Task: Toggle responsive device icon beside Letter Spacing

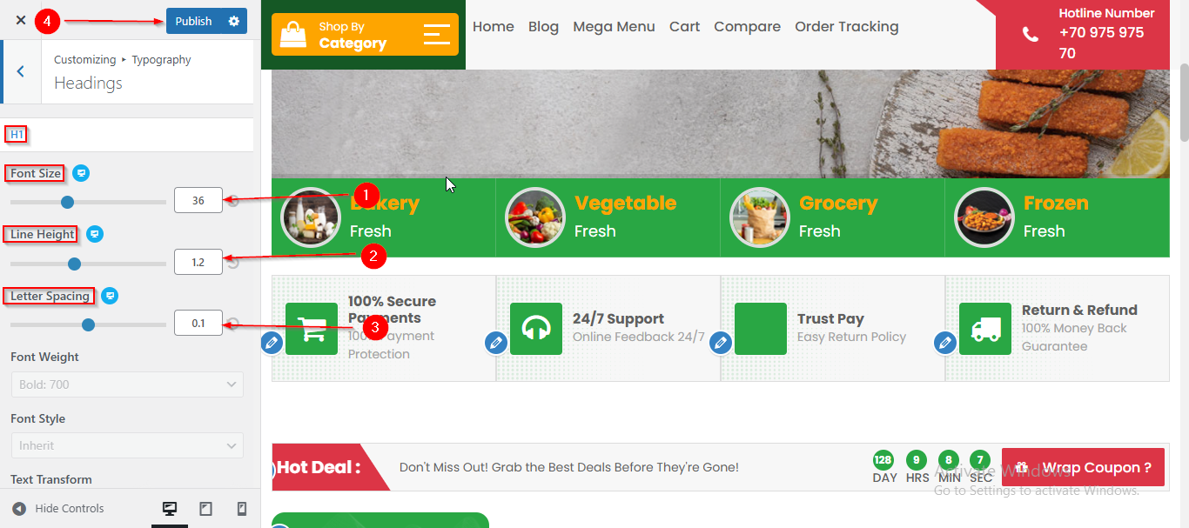Action: click(x=110, y=296)
